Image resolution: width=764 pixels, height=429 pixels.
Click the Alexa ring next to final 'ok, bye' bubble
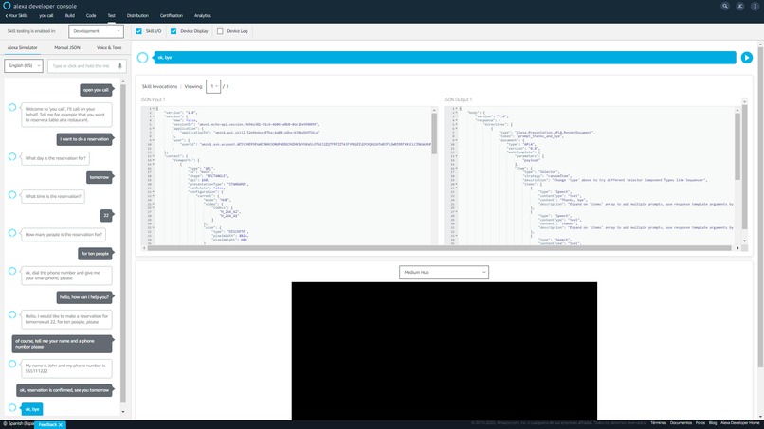(x=12, y=407)
